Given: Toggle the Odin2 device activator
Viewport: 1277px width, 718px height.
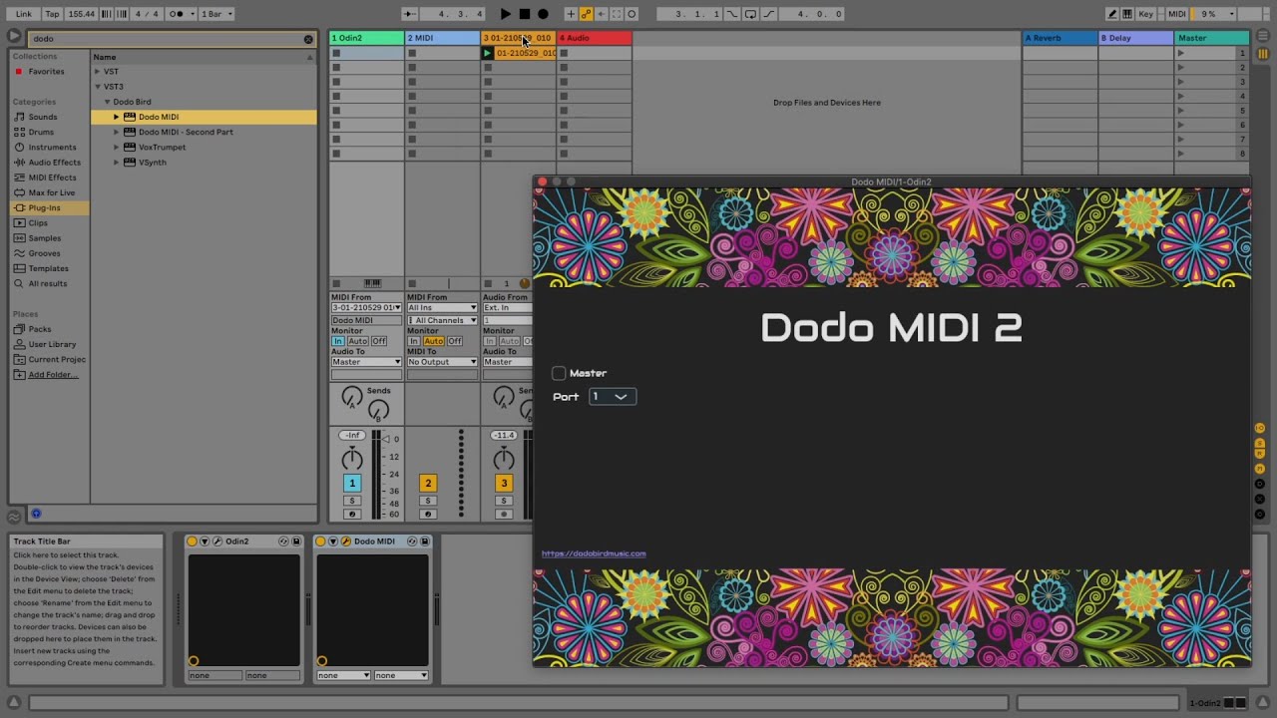Looking at the screenshot, I should tap(193, 541).
